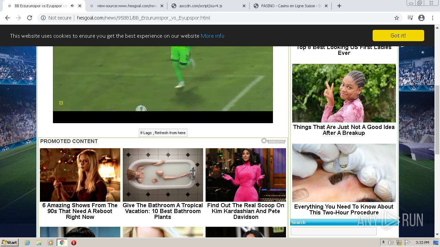Click the page vertical scrollbar thumb

tap(437, 119)
